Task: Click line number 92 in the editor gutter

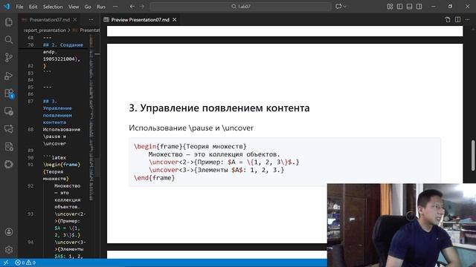Action: tap(30, 186)
